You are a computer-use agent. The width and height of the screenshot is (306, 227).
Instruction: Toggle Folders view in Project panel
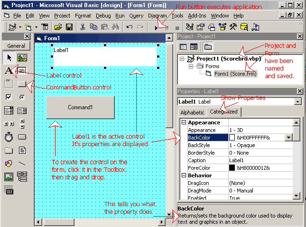[x=208, y=47]
